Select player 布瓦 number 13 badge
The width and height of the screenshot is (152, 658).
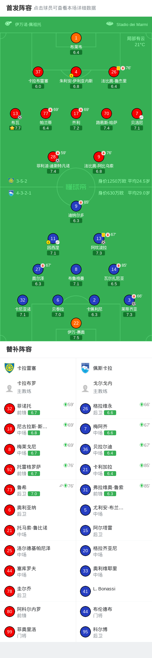point(15,113)
